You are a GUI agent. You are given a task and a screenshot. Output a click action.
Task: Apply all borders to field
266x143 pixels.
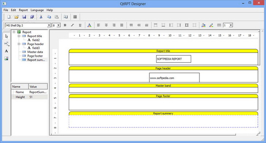coord(187,25)
